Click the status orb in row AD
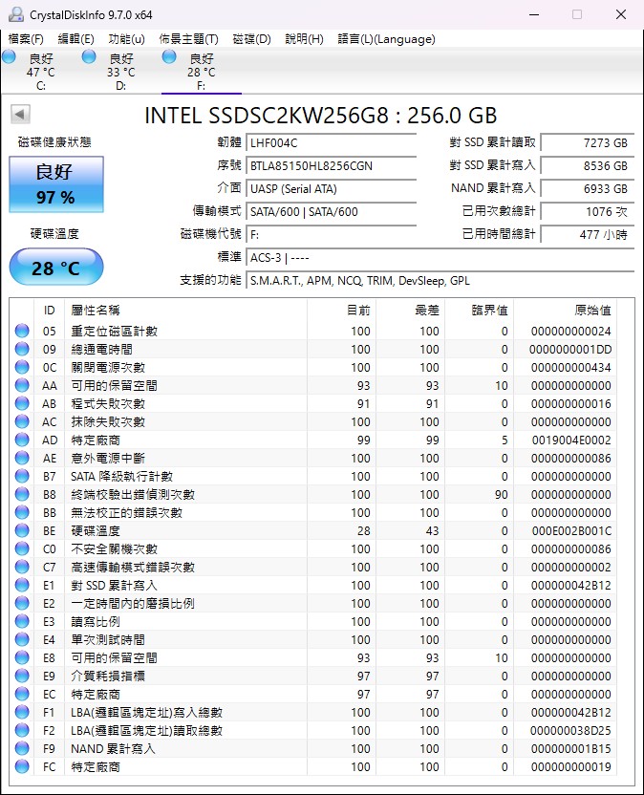 [22, 440]
